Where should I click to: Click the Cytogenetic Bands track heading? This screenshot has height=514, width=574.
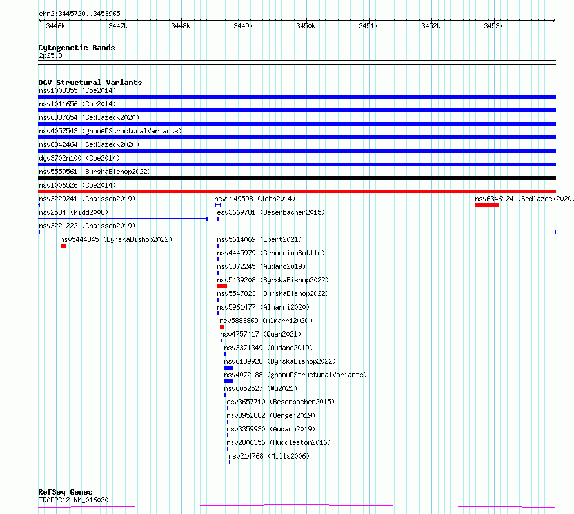pos(77,48)
